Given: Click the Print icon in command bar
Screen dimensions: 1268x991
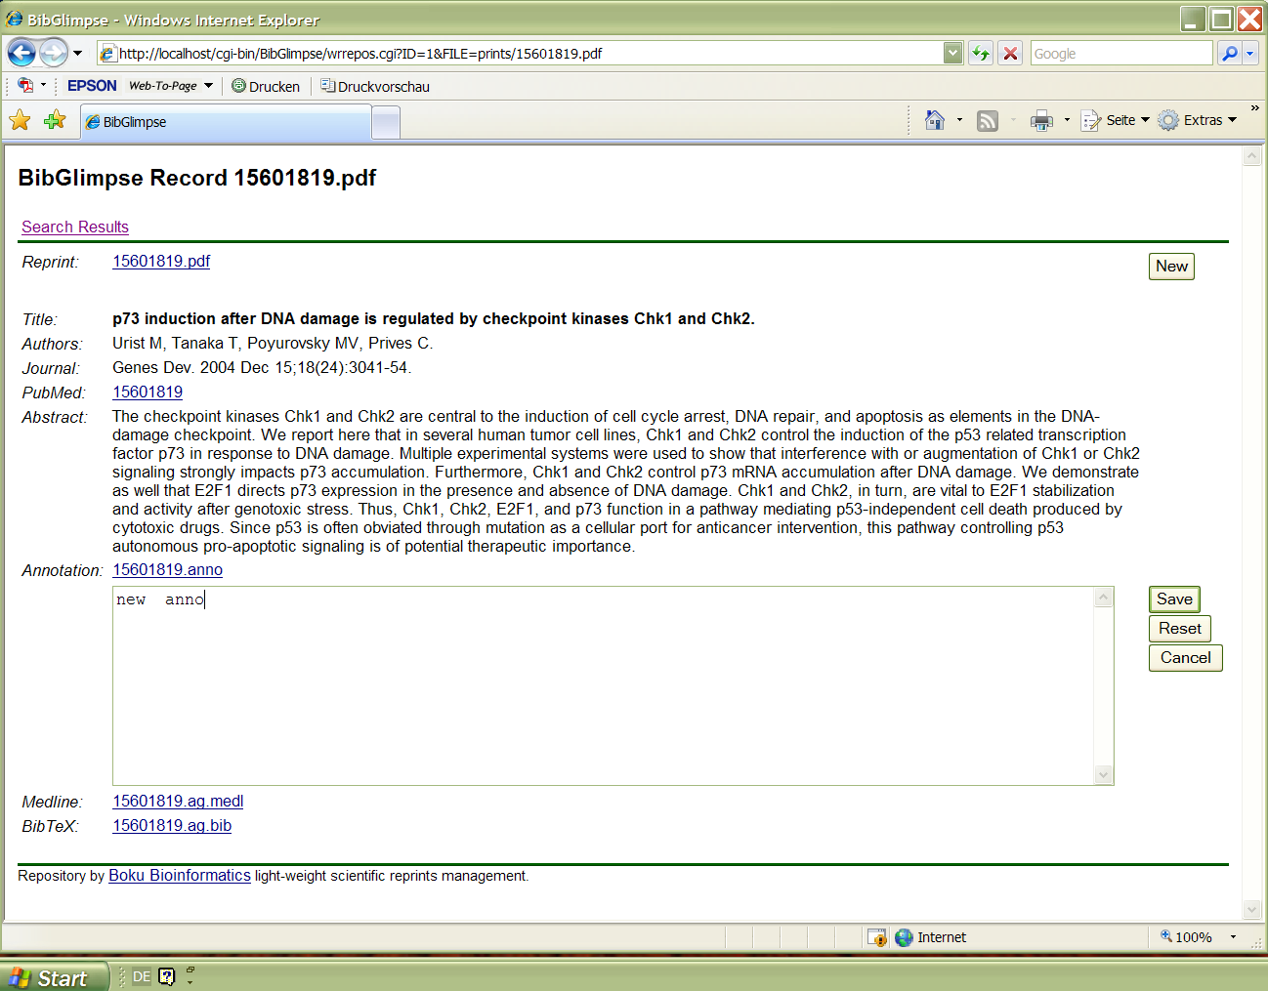Looking at the screenshot, I should pyautogui.click(x=1042, y=120).
